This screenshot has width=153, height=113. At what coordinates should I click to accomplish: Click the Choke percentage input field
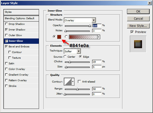click(97, 62)
